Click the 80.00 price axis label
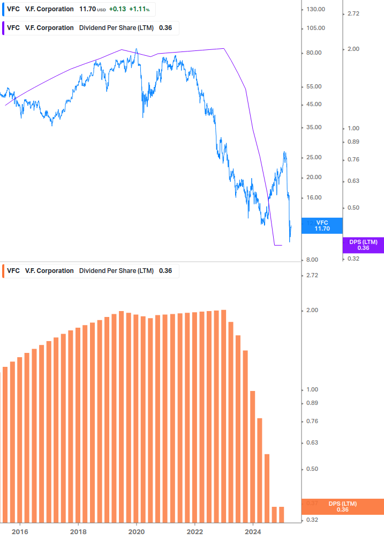The width and height of the screenshot is (384, 539). [x=314, y=53]
